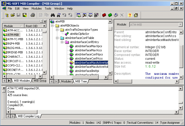
Task: Open the Module ATM-MIB dropdown
Action: [x=180, y=25]
